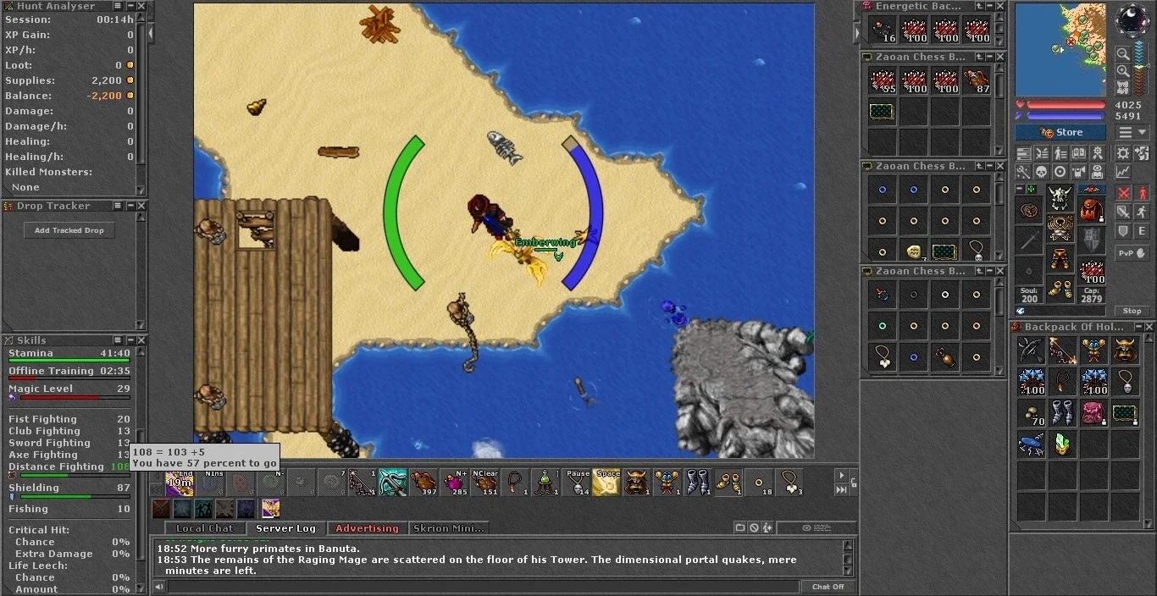Image resolution: width=1157 pixels, height=596 pixels.
Task: Enable chase opponent running figure mode
Action: (x=1140, y=212)
